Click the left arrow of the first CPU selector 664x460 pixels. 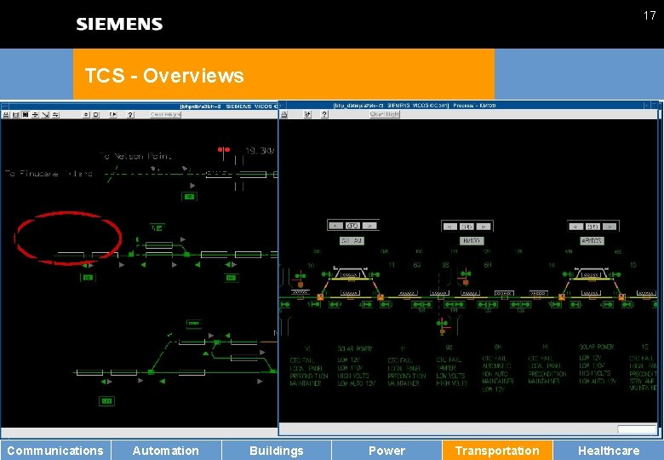click(335, 226)
